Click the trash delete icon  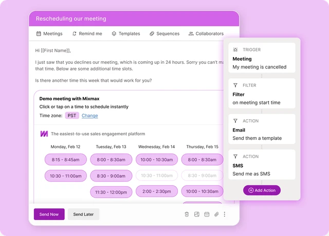tap(187, 214)
